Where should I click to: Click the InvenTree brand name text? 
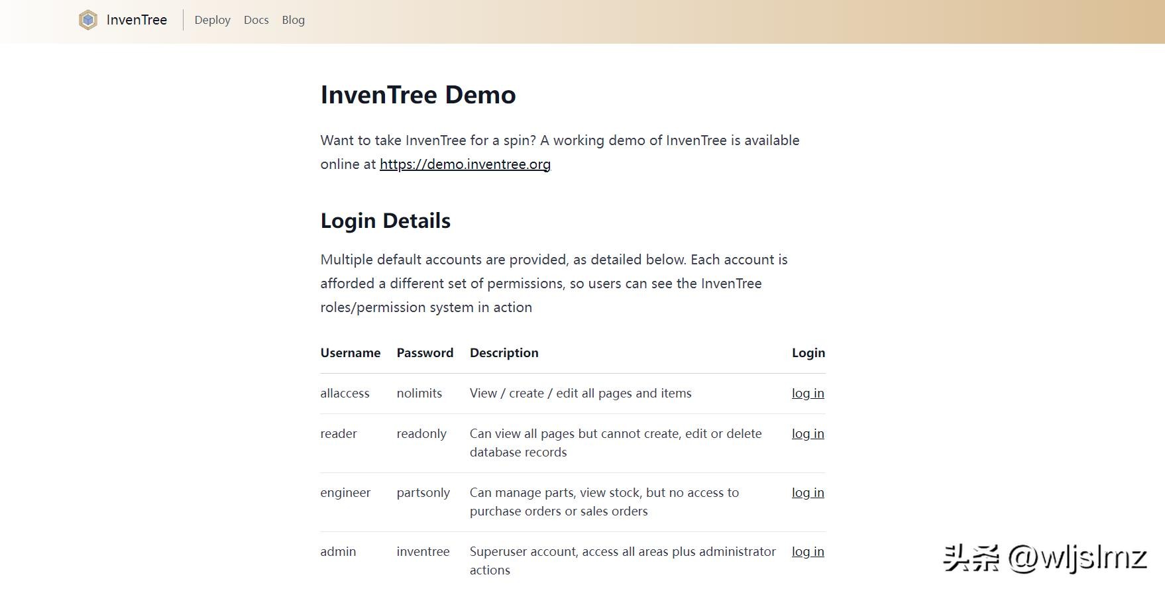137,20
